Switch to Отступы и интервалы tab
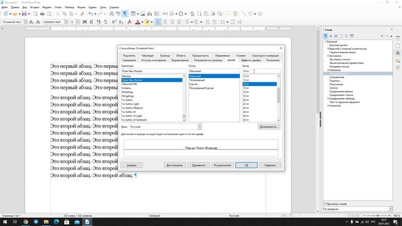Image resolution: width=402 pixels, height=226 pixels. [x=153, y=60]
